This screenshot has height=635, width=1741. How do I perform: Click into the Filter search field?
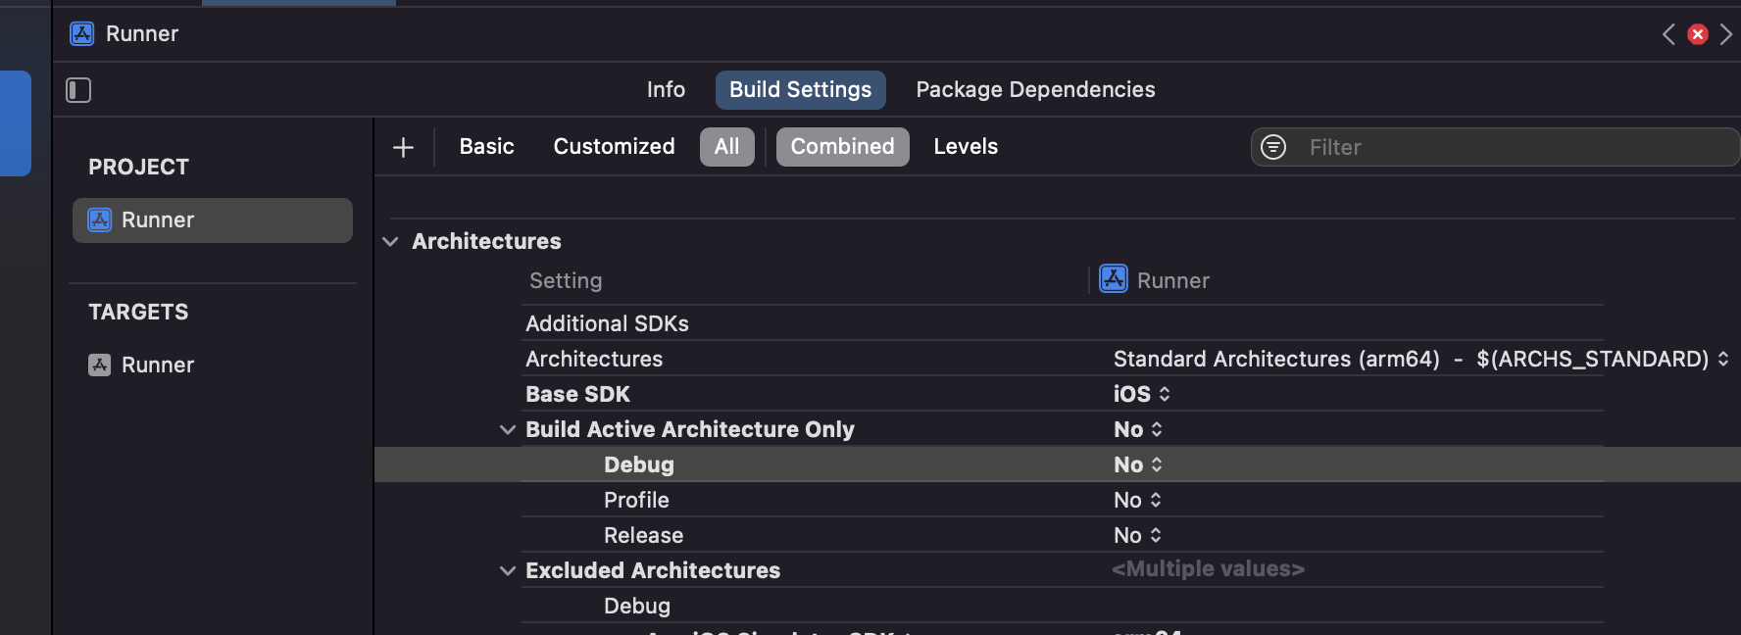[1495, 147]
